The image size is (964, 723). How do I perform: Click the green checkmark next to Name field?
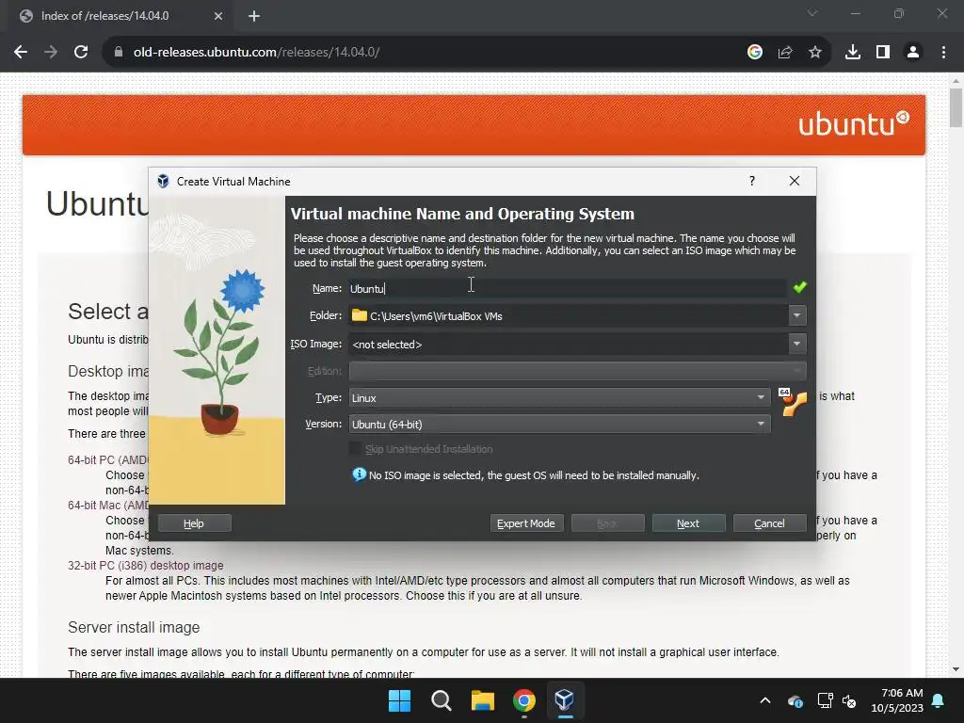[799, 288]
